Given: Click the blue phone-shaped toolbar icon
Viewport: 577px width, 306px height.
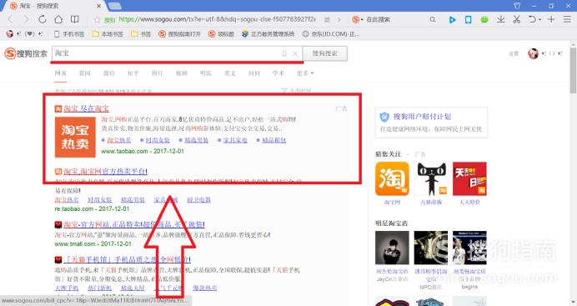Looking at the screenshot, I should tap(468, 19).
